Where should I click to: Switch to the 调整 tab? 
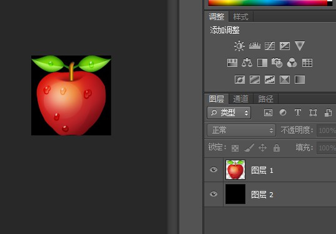click(x=216, y=17)
